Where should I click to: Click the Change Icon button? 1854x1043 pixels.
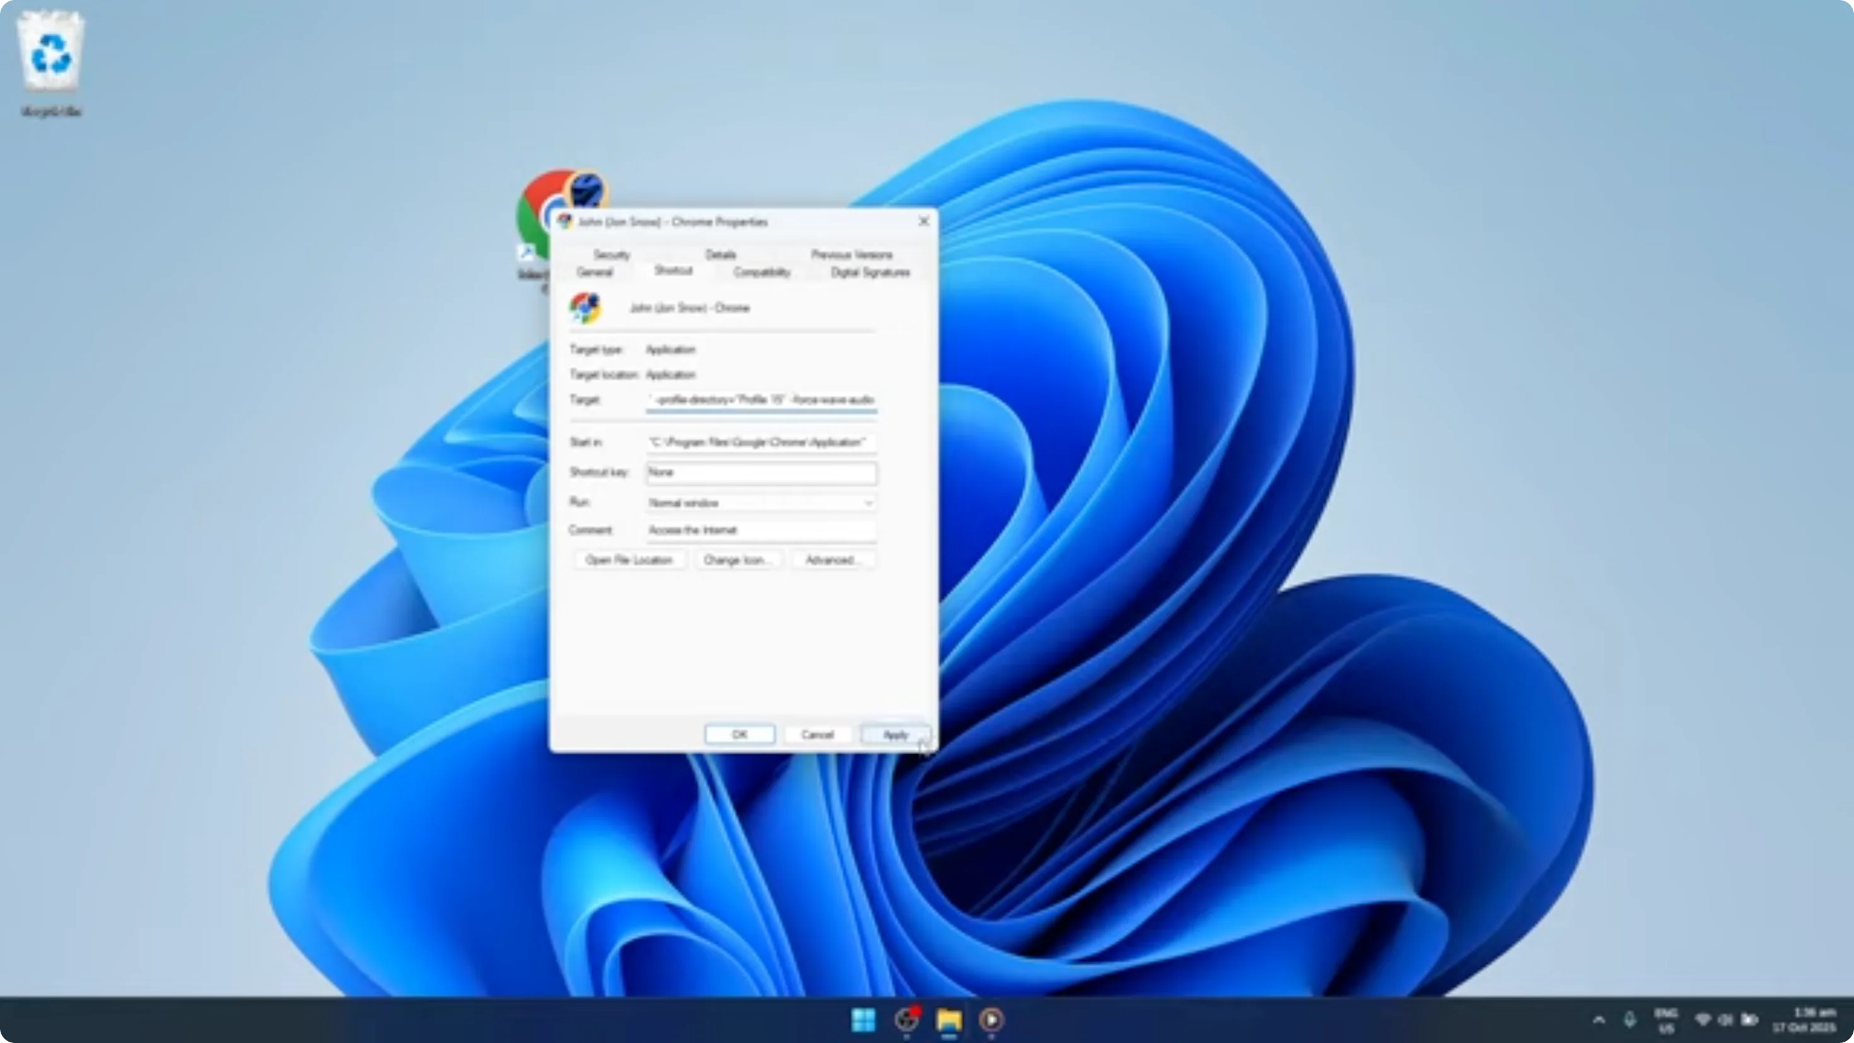point(738,560)
